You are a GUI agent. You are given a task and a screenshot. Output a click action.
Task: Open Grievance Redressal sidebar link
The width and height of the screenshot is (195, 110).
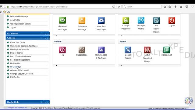click(x=19, y=70)
